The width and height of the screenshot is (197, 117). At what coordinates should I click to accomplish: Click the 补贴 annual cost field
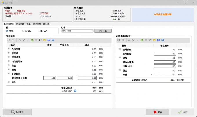click(x=165, y=74)
